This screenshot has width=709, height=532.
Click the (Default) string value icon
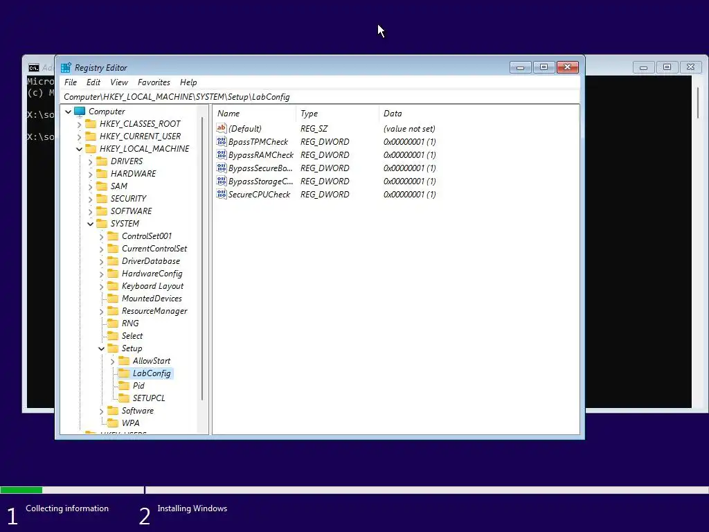tap(221, 128)
